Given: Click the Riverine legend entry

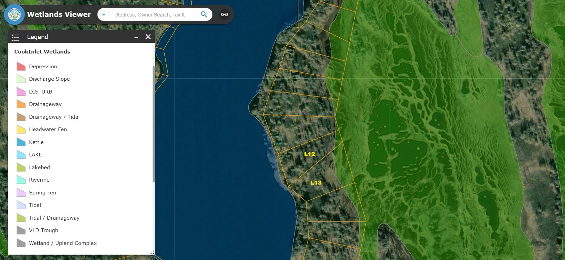Looking at the screenshot, I should click(x=39, y=180).
